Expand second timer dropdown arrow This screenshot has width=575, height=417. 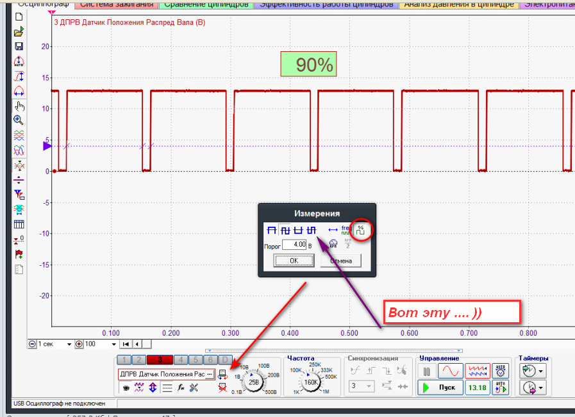(541, 388)
